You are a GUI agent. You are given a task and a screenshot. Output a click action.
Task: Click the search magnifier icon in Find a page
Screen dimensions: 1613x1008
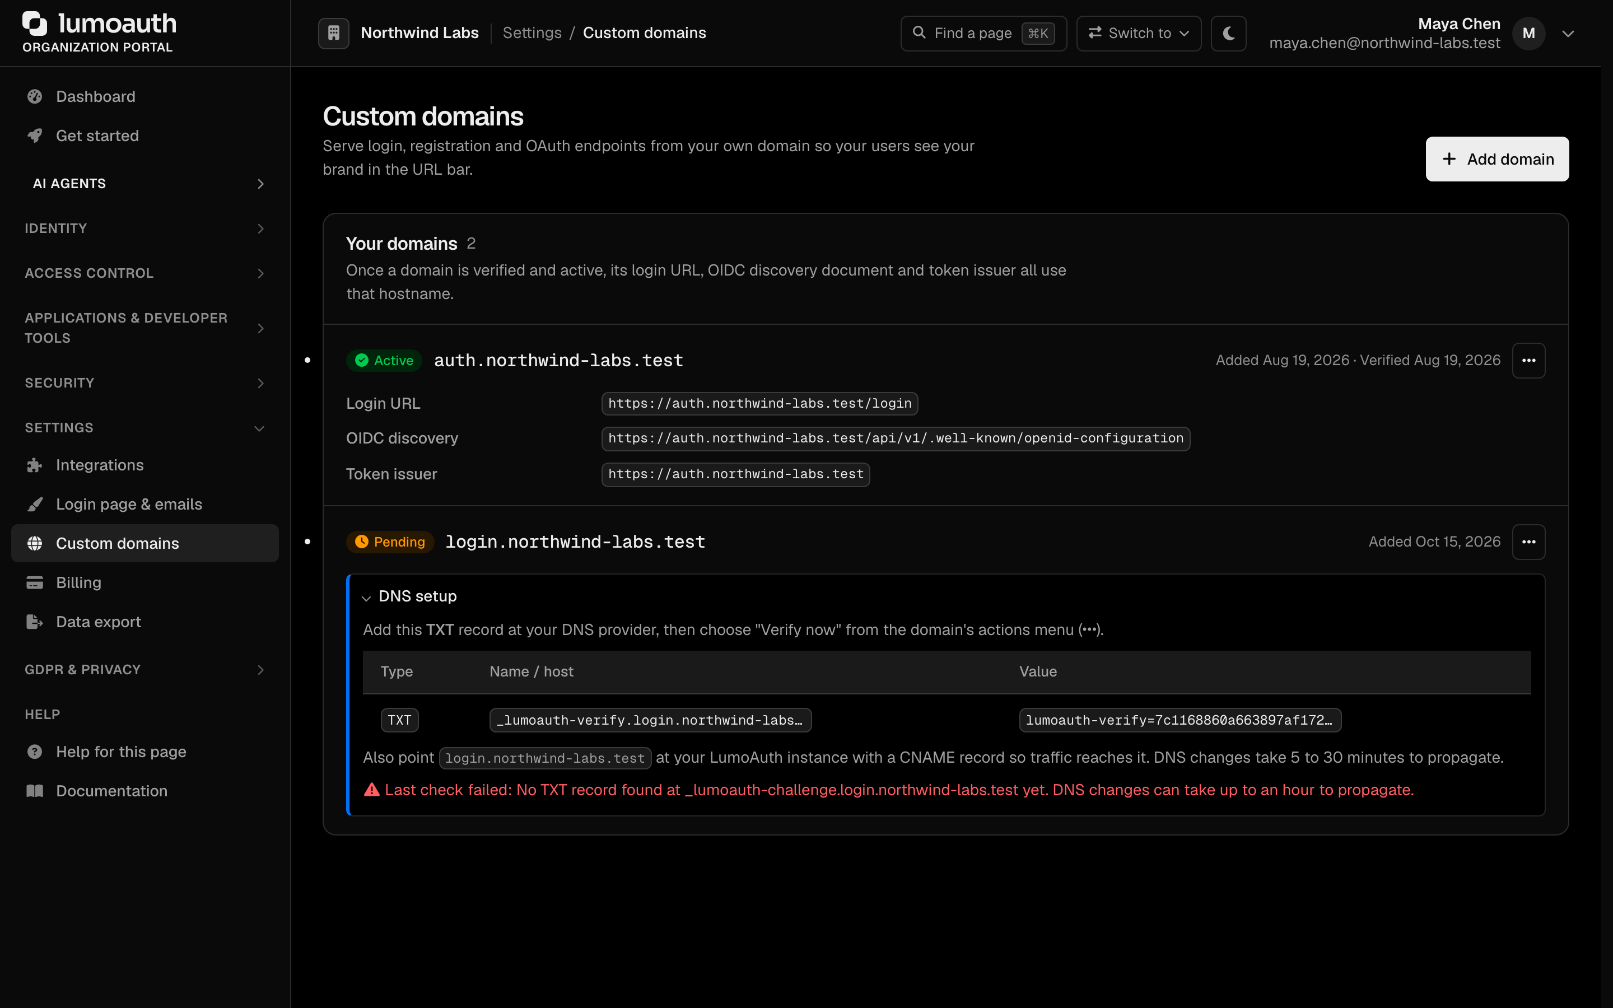pyautogui.click(x=919, y=32)
